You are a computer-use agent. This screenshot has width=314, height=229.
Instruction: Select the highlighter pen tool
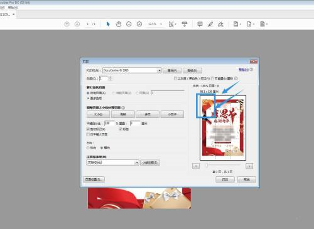pos(210,24)
